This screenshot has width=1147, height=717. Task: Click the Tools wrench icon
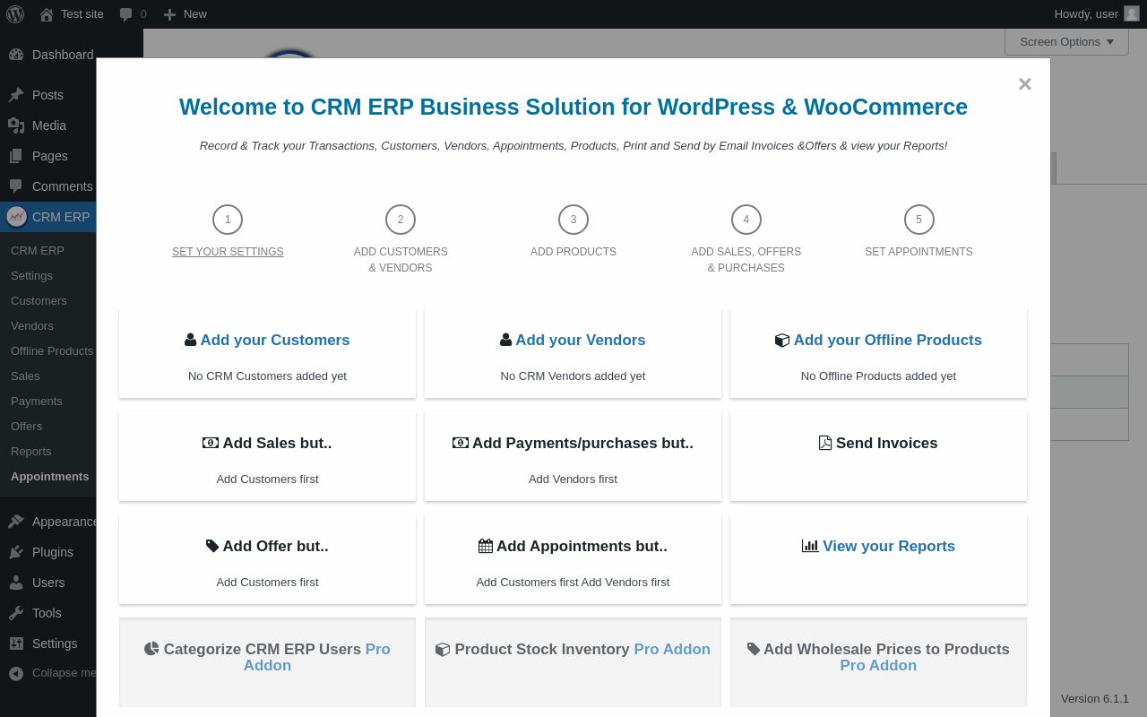click(16, 613)
